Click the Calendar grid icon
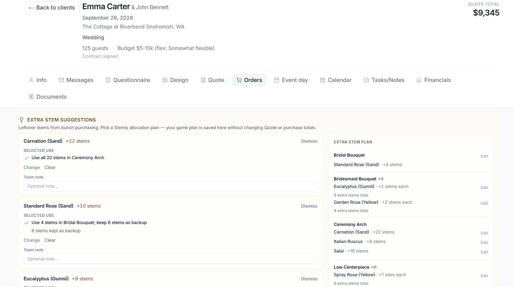Screen dimensions: 514x287 [x=323, y=80]
